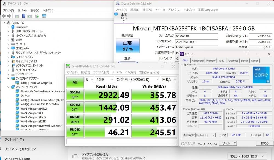Open the test count dropdown showing 5
This screenshot has width=274, height=160.
[x=89, y=80]
